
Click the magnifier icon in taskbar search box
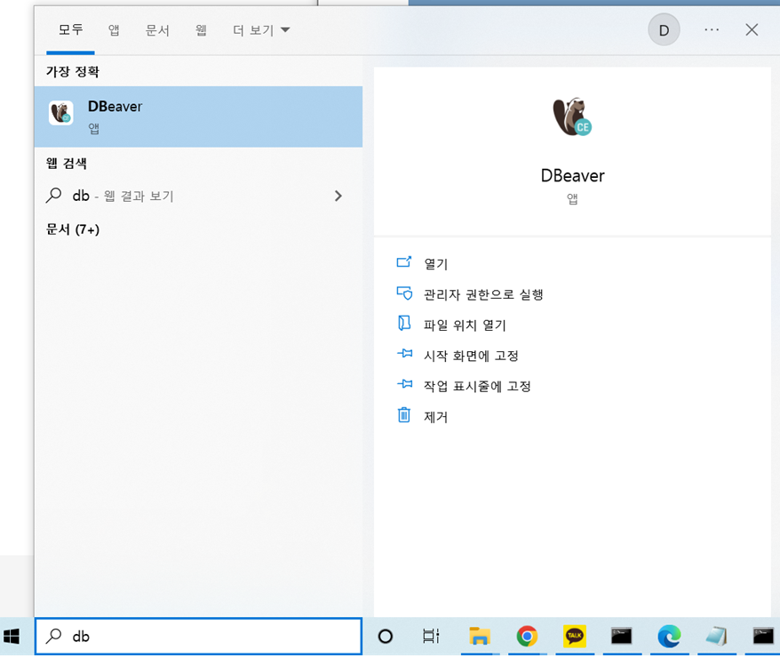53,636
